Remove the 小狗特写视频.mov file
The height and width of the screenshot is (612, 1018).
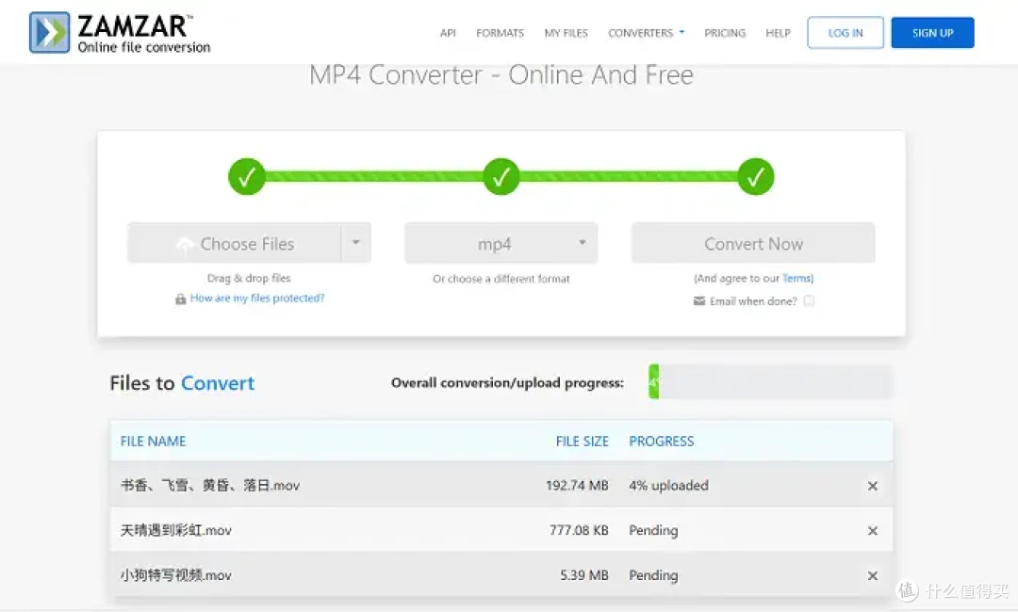[873, 575]
